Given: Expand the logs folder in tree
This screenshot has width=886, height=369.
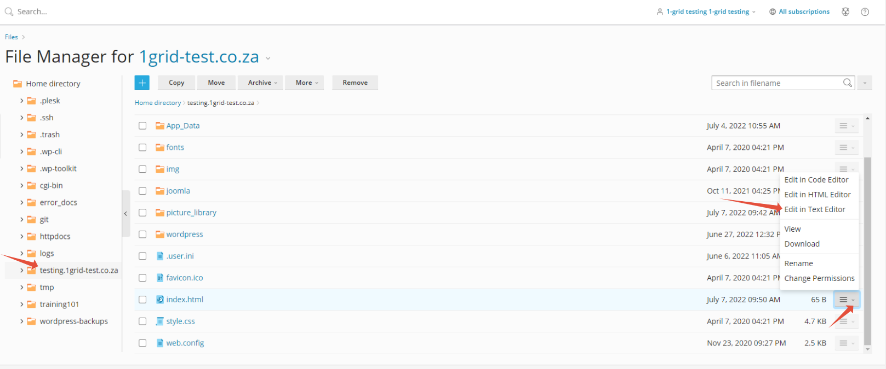Looking at the screenshot, I should 21,253.
